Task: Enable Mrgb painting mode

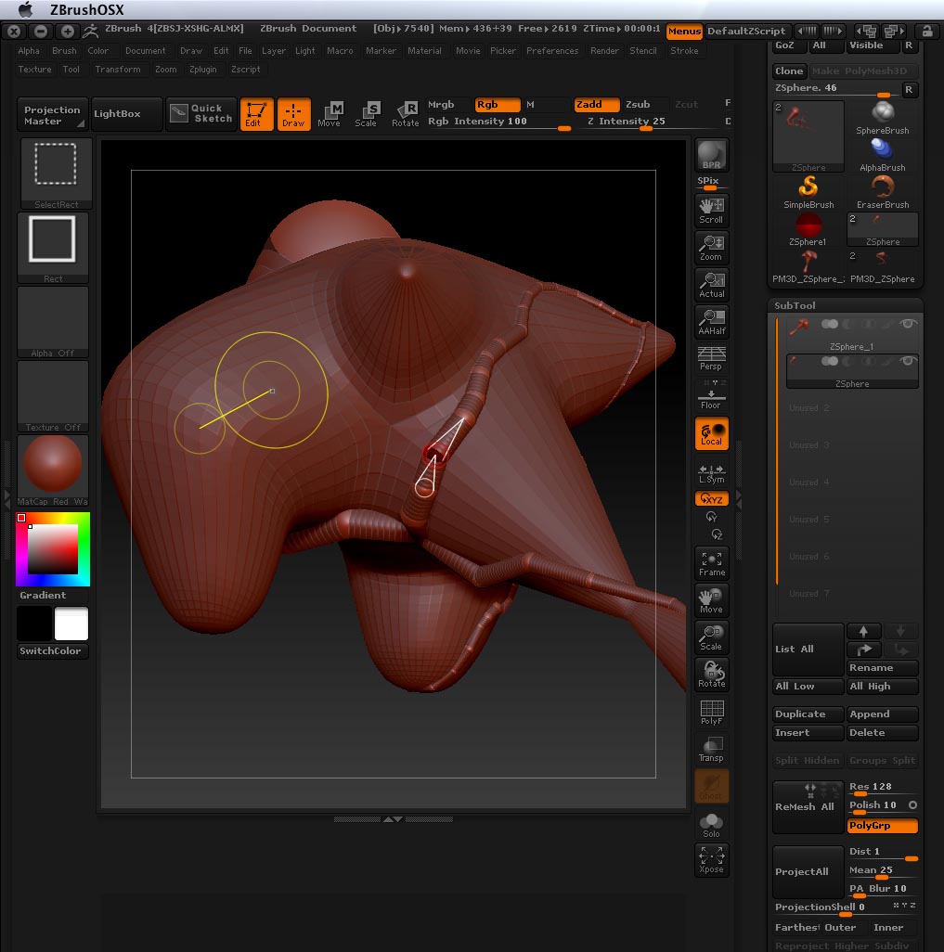Action: pos(447,105)
